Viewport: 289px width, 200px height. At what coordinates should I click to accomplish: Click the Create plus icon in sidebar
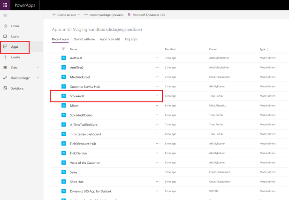(5, 57)
